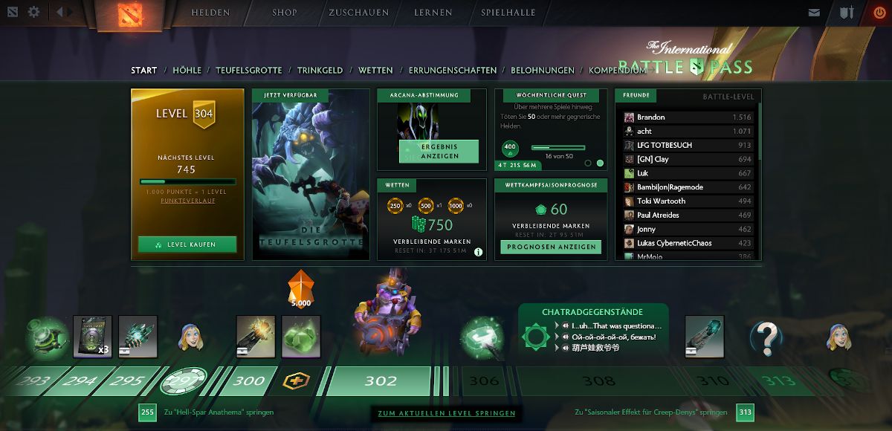The height and width of the screenshot is (431, 892).
Task: Open the settings gear icon
Action: [33, 12]
